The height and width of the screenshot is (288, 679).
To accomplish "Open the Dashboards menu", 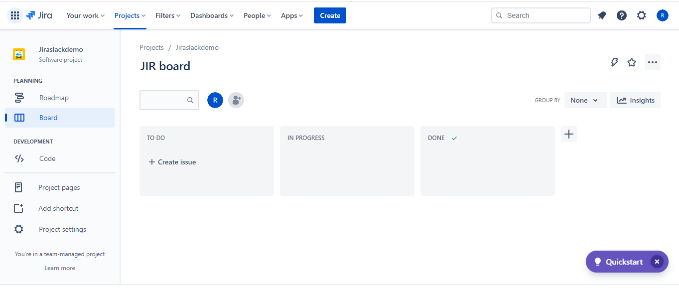I will pyautogui.click(x=212, y=15).
